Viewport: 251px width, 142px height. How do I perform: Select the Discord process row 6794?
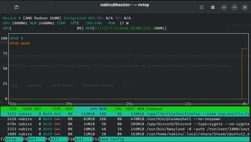(x=125, y=124)
